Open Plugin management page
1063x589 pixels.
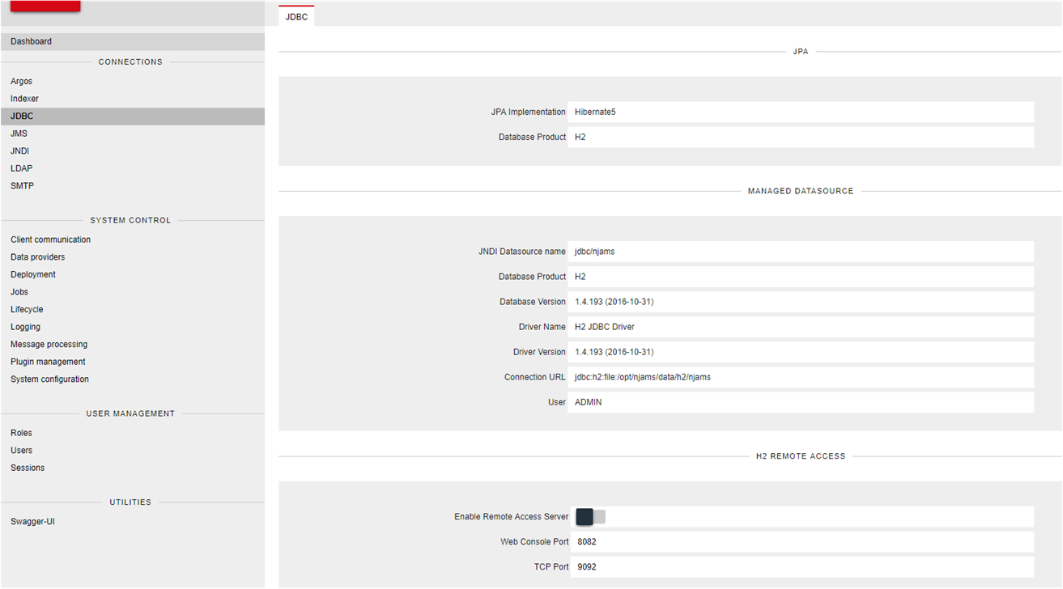coord(48,362)
